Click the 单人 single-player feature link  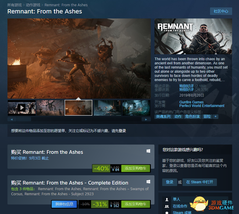(x=177, y=199)
